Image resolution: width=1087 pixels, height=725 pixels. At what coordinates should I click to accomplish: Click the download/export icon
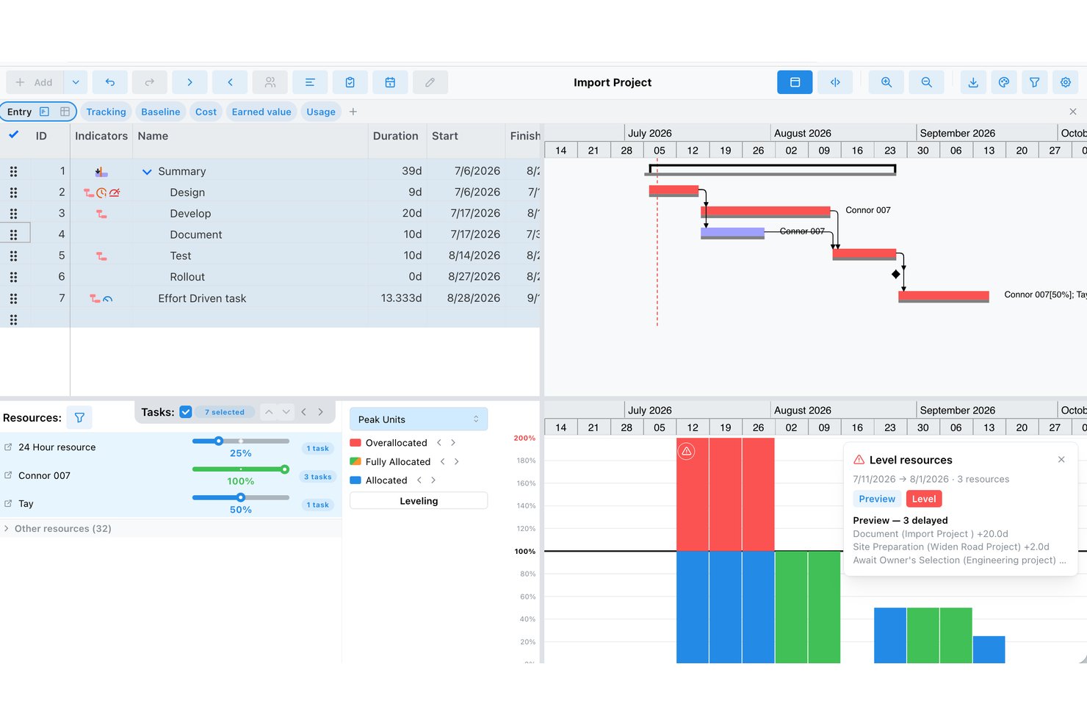973,82
